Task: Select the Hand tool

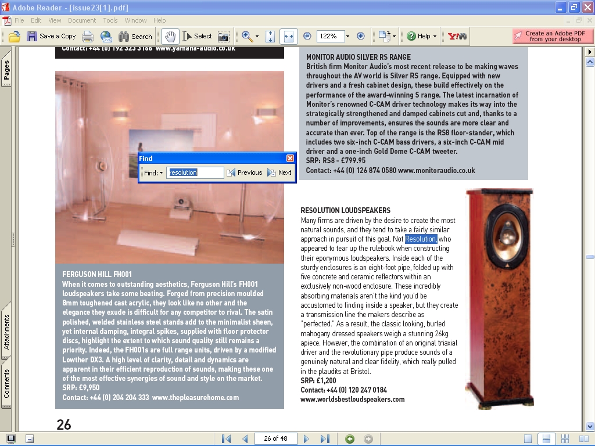Action: click(x=170, y=36)
